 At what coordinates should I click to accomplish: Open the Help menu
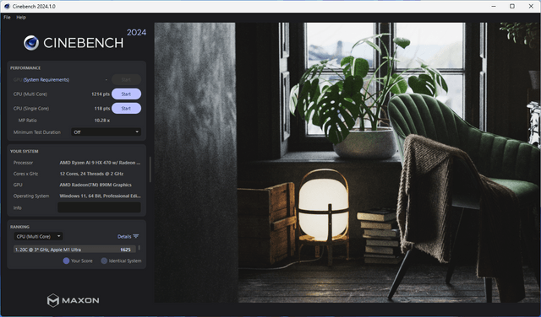click(x=21, y=17)
